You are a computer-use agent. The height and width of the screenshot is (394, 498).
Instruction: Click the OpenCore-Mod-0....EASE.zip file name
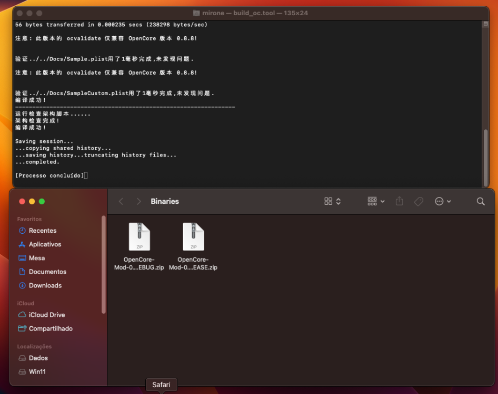pyautogui.click(x=193, y=263)
